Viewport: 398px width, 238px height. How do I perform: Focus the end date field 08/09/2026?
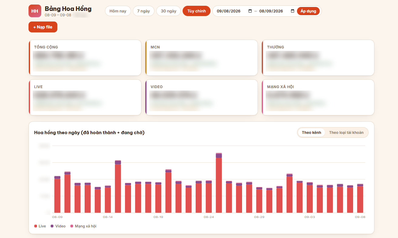click(277, 11)
